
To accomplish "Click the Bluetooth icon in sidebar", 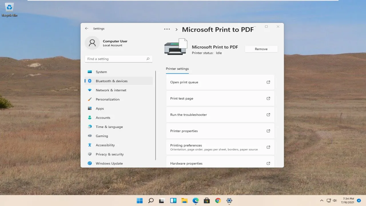I will pyautogui.click(x=90, y=81).
